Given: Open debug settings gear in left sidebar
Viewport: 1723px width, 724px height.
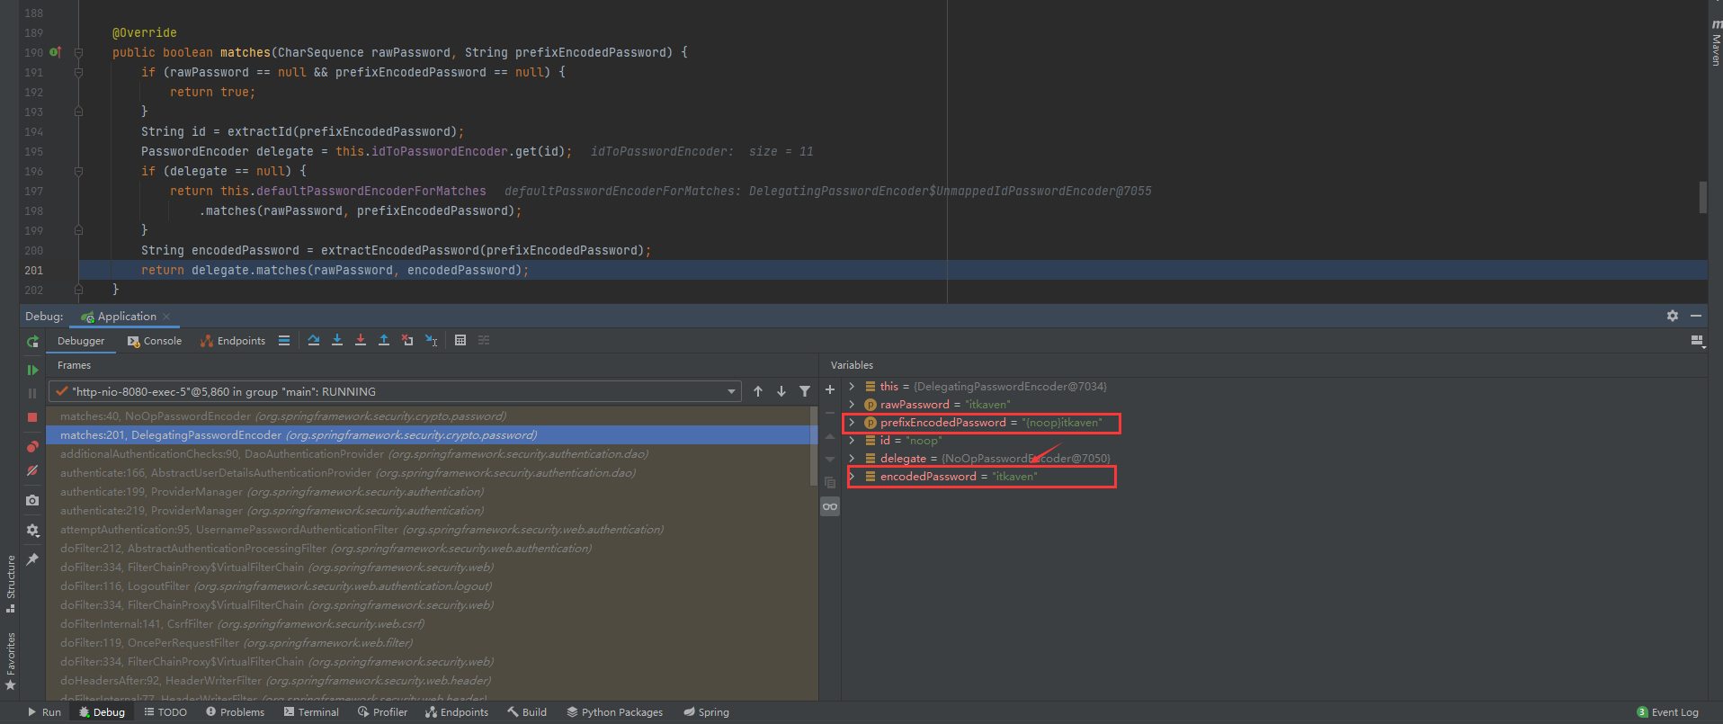Looking at the screenshot, I should click(x=32, y=530).
